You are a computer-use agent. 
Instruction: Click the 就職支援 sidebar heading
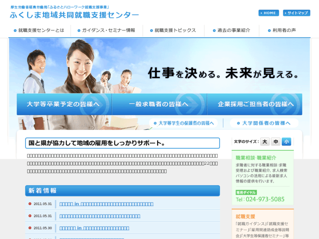tap(245, 217)
